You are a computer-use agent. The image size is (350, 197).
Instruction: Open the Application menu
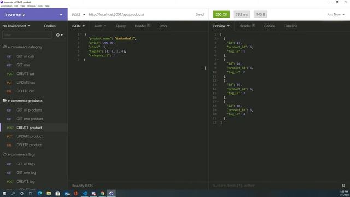pos(7,6)
